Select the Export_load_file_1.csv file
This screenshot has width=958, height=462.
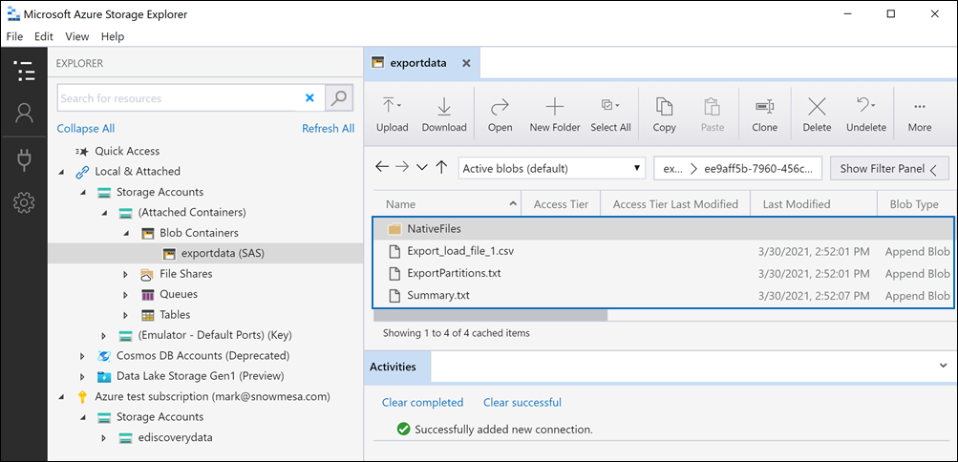[447, 250]
